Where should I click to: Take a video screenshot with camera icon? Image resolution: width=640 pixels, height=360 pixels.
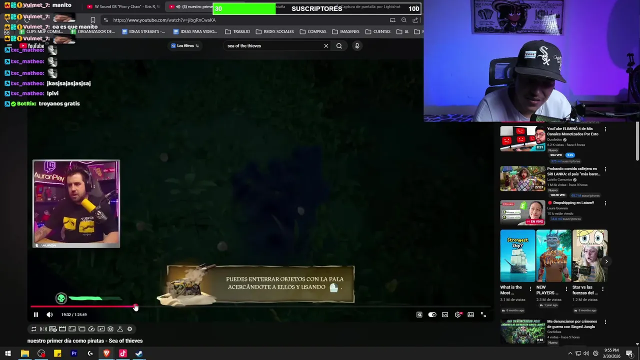click(110, 329)
